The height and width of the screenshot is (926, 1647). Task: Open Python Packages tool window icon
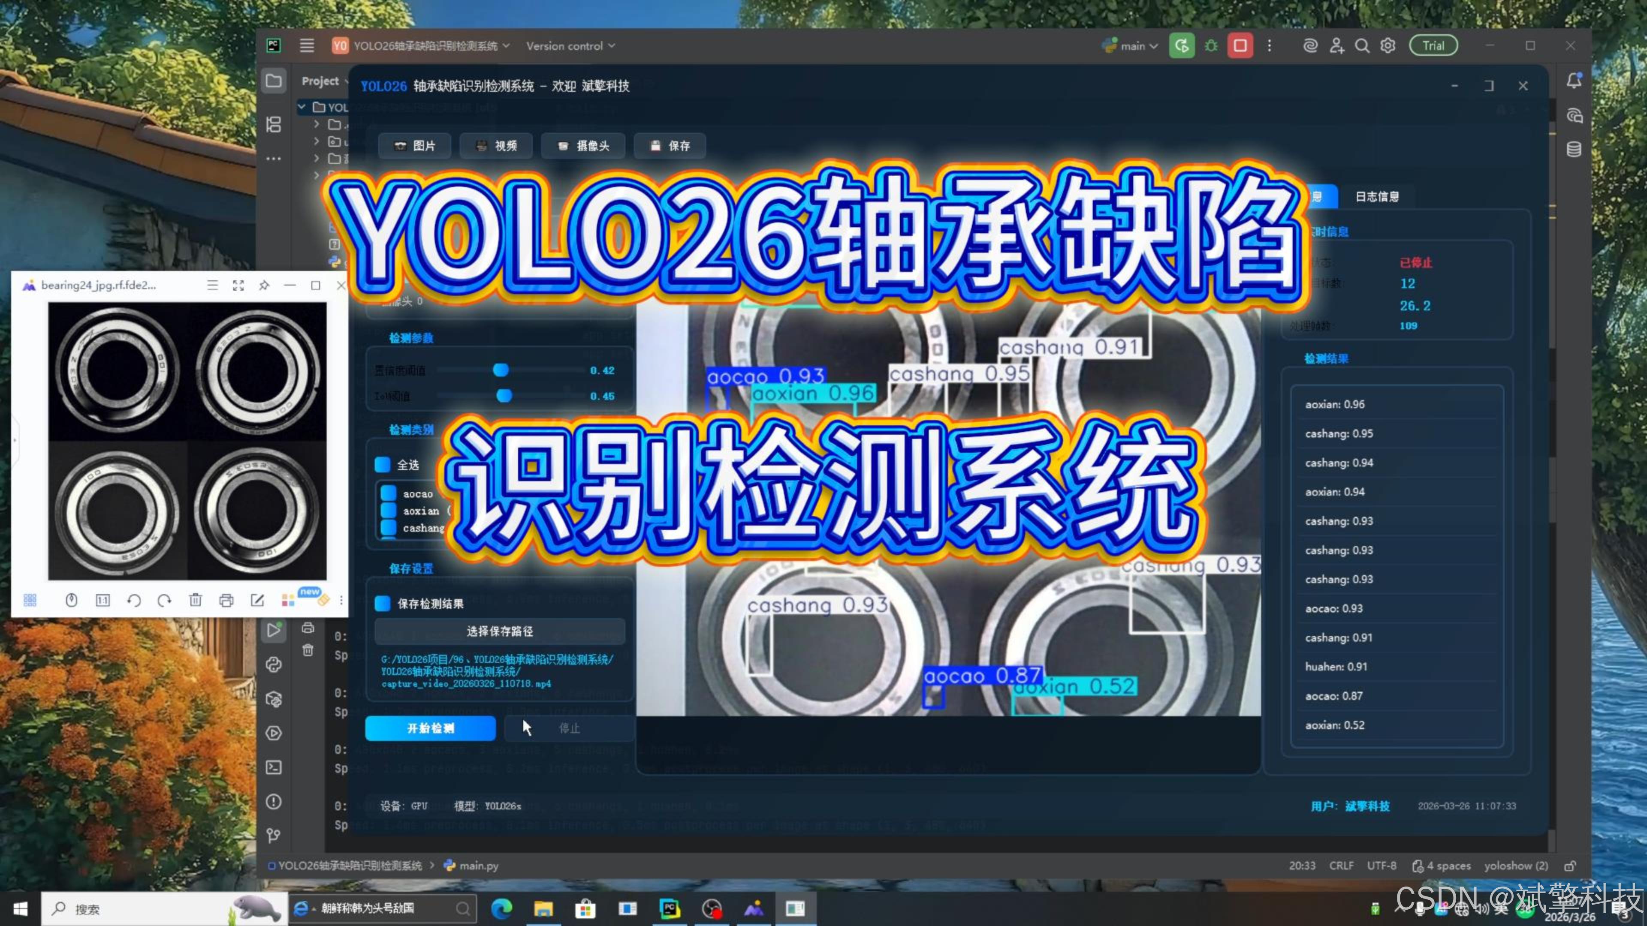(x=274, y=698)
